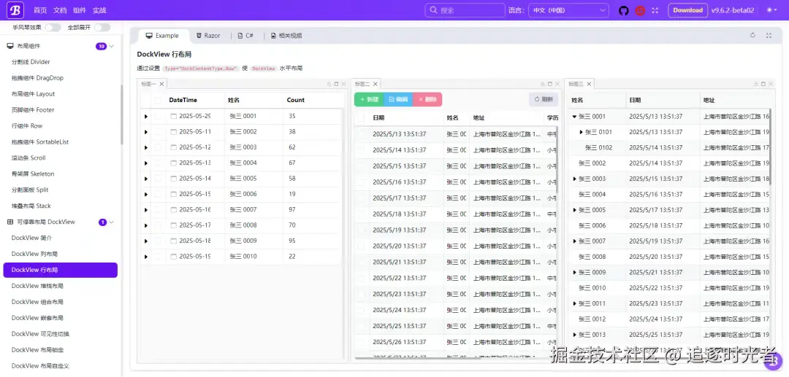Switch to the Razor tab
Image resolution: width=789 pixels, height=377 pixels.
tap(207, 36)
